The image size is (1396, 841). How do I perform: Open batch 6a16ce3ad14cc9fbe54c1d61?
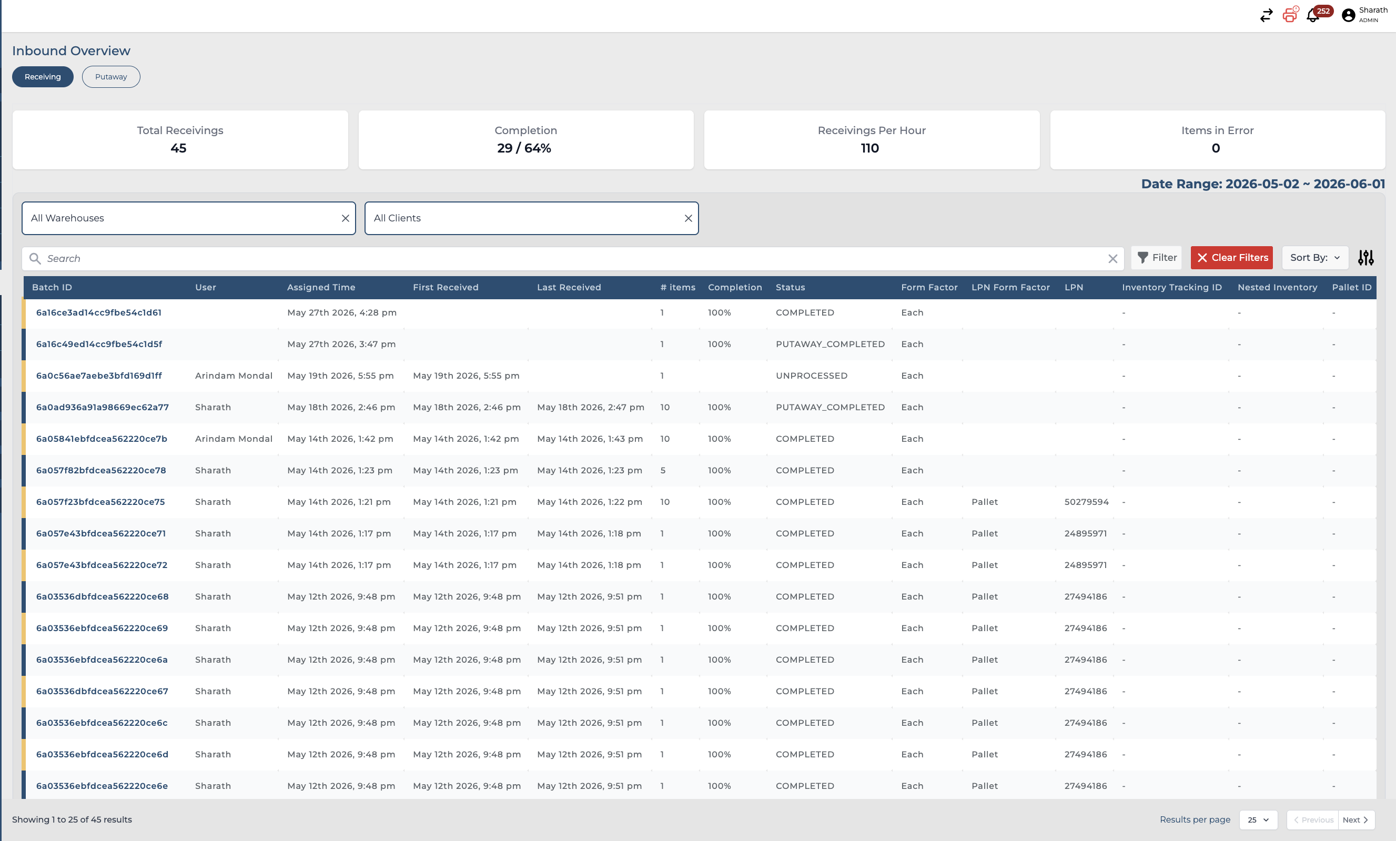(98, 312)
